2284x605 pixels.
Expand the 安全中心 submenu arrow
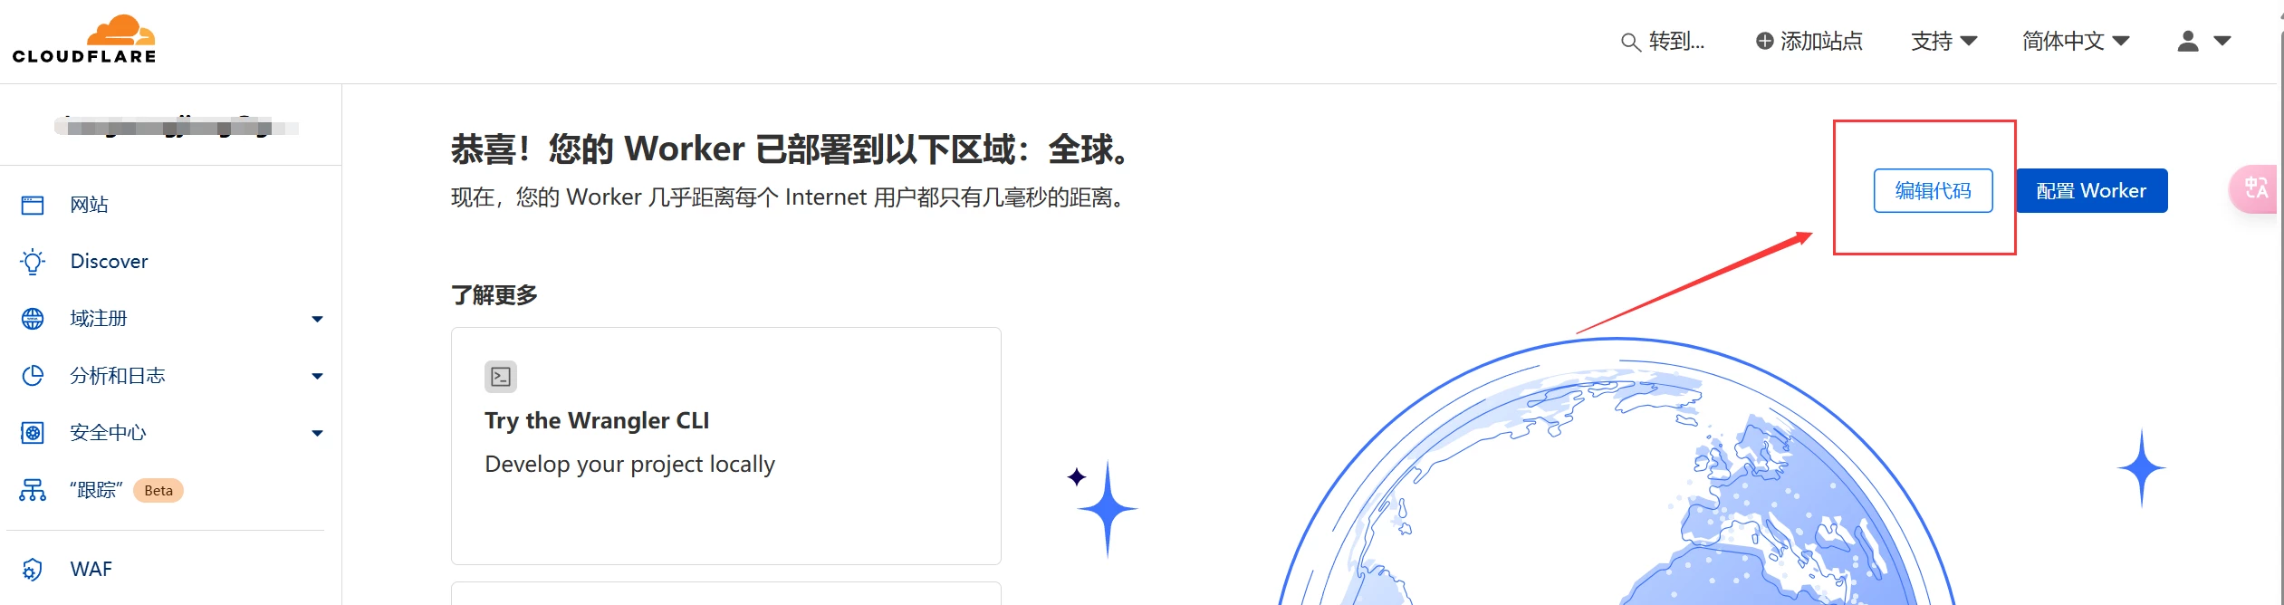point(317,433)
